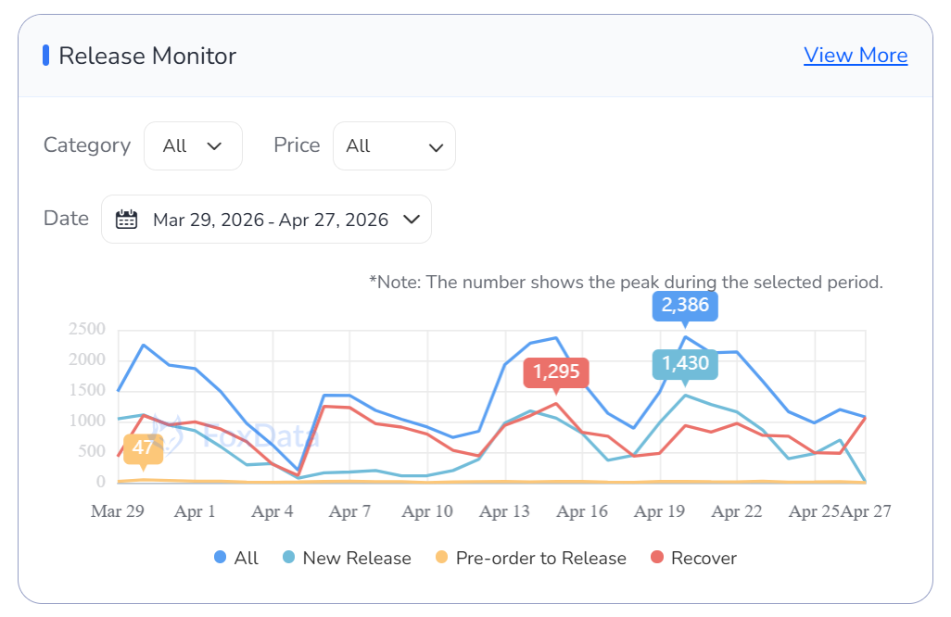Toggle the All series legend label
951x617 pixels.
coord(247,558)
